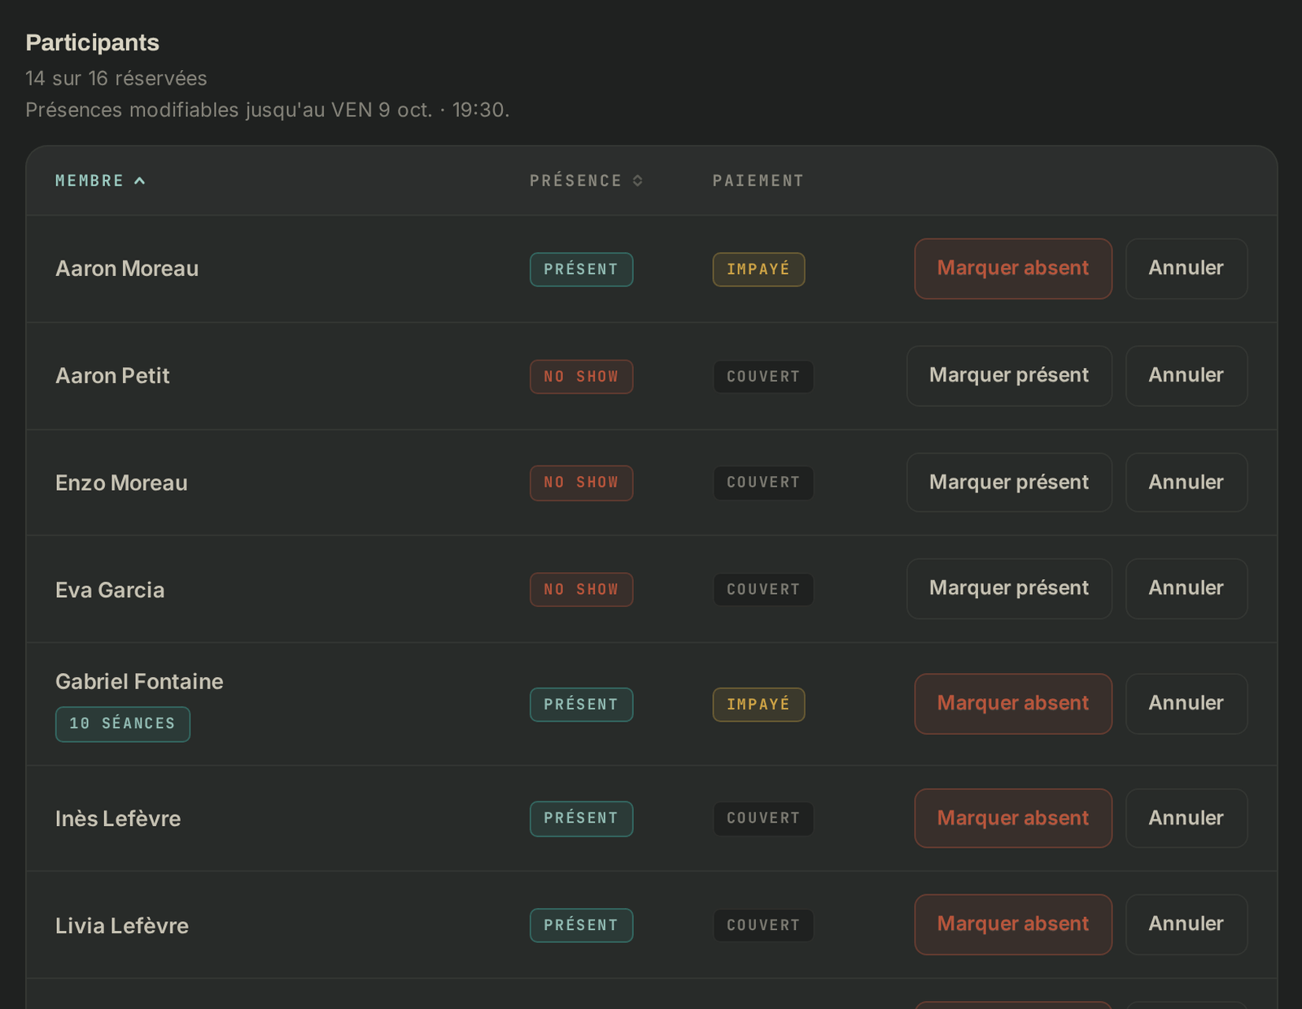Screen dimensions: 1302x1009
Task: Click Gabriel Fontaine's Présent badge
Action: pos(581,705)
